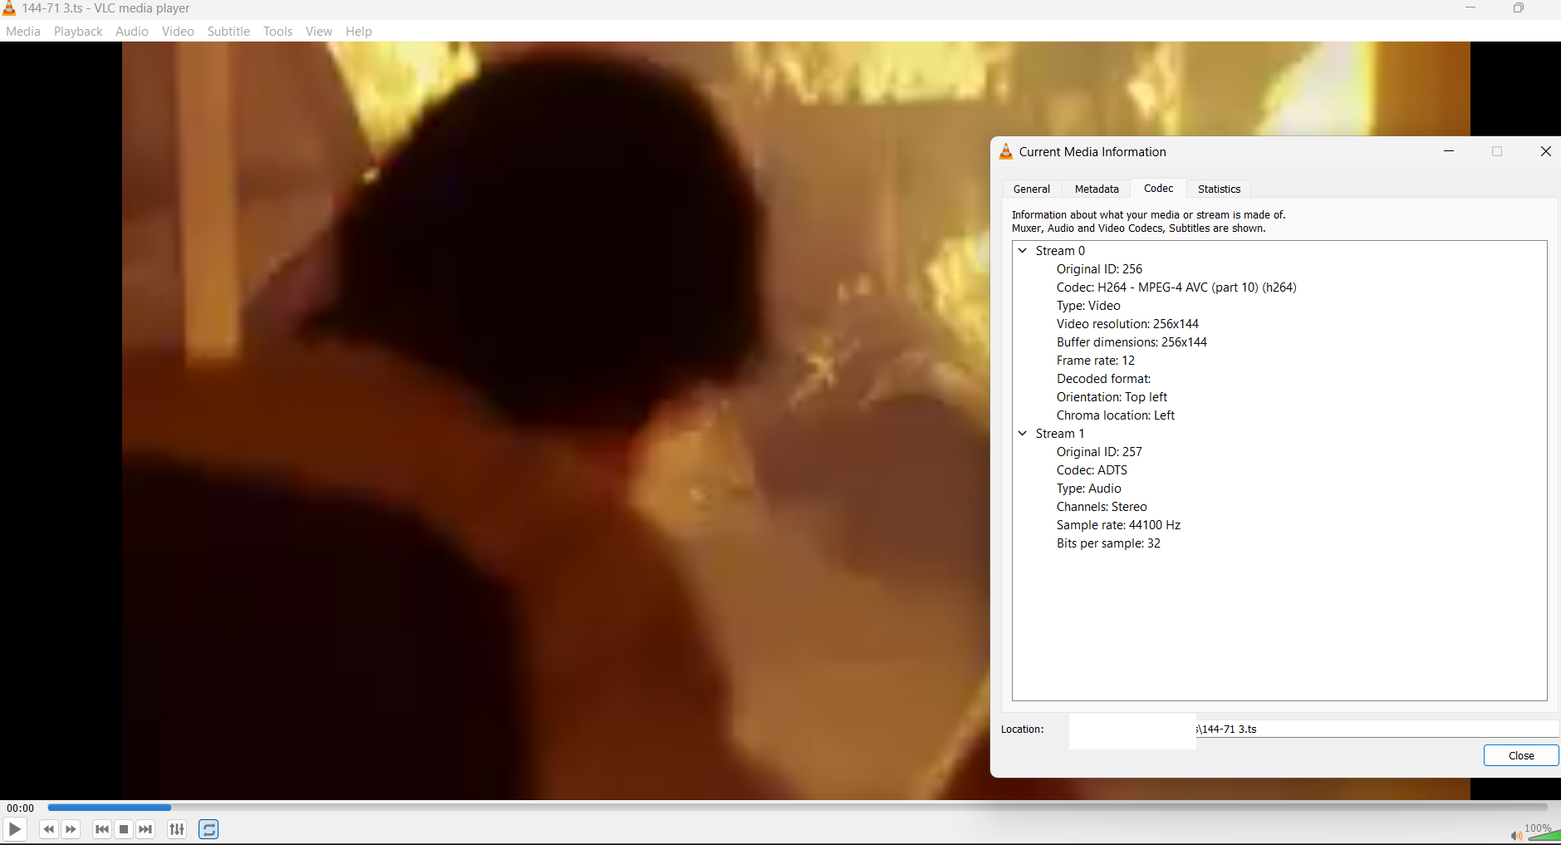Collapse the Stream 1 tree node
The image size is (1561, 845).
point(1023,433)
